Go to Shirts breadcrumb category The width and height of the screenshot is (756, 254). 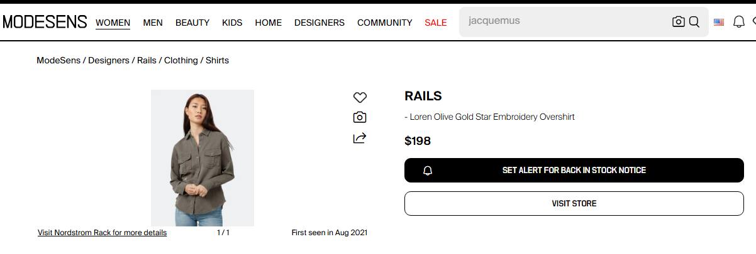click(217, 60)
